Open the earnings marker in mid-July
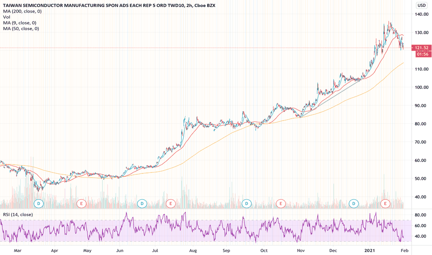This screenshot has width=432, height=255. (x=171, y=204)
